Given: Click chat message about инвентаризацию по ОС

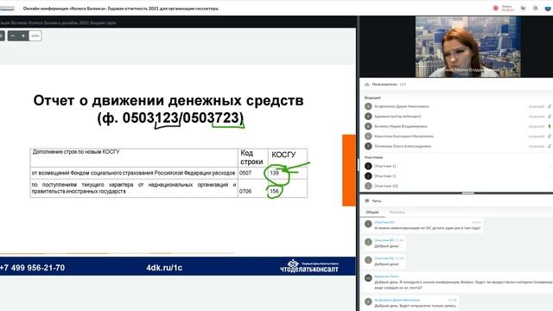Looking at the screenshot, I should [x=427, y=228].
